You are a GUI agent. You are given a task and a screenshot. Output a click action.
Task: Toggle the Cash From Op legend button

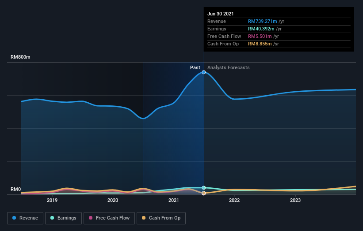pos(161,218)
